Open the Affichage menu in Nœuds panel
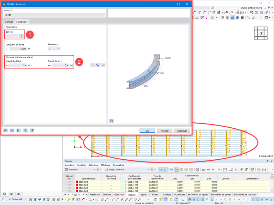The image size is (274, 205). point(105,165)
